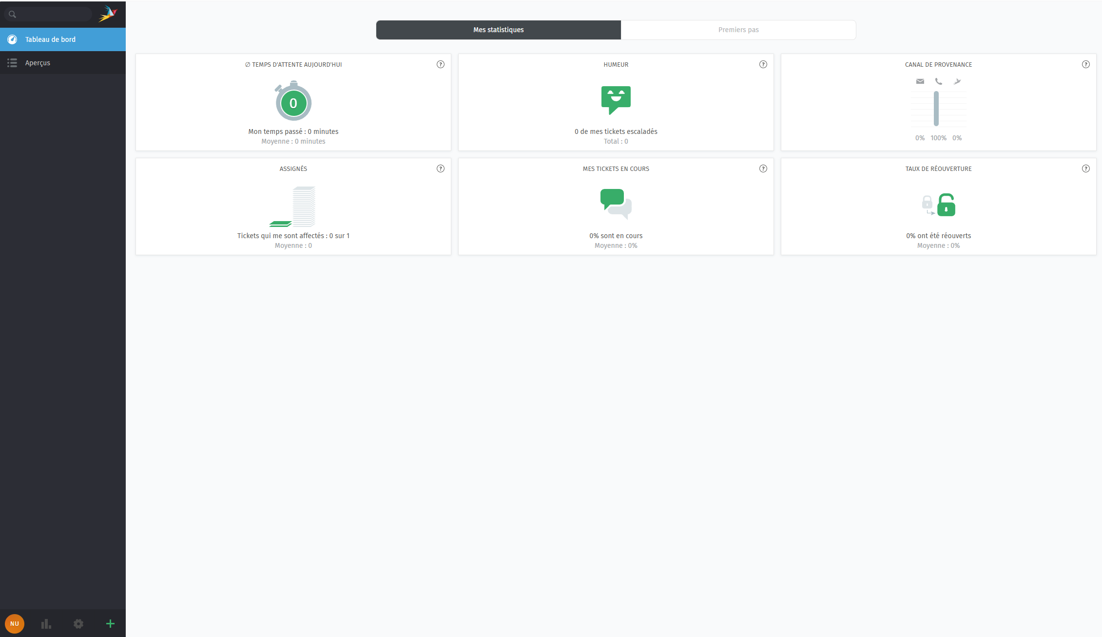Show help for Temps d'attente aujourd'hui
This screenshot has width=1102, height=637.
click(441, 64)
